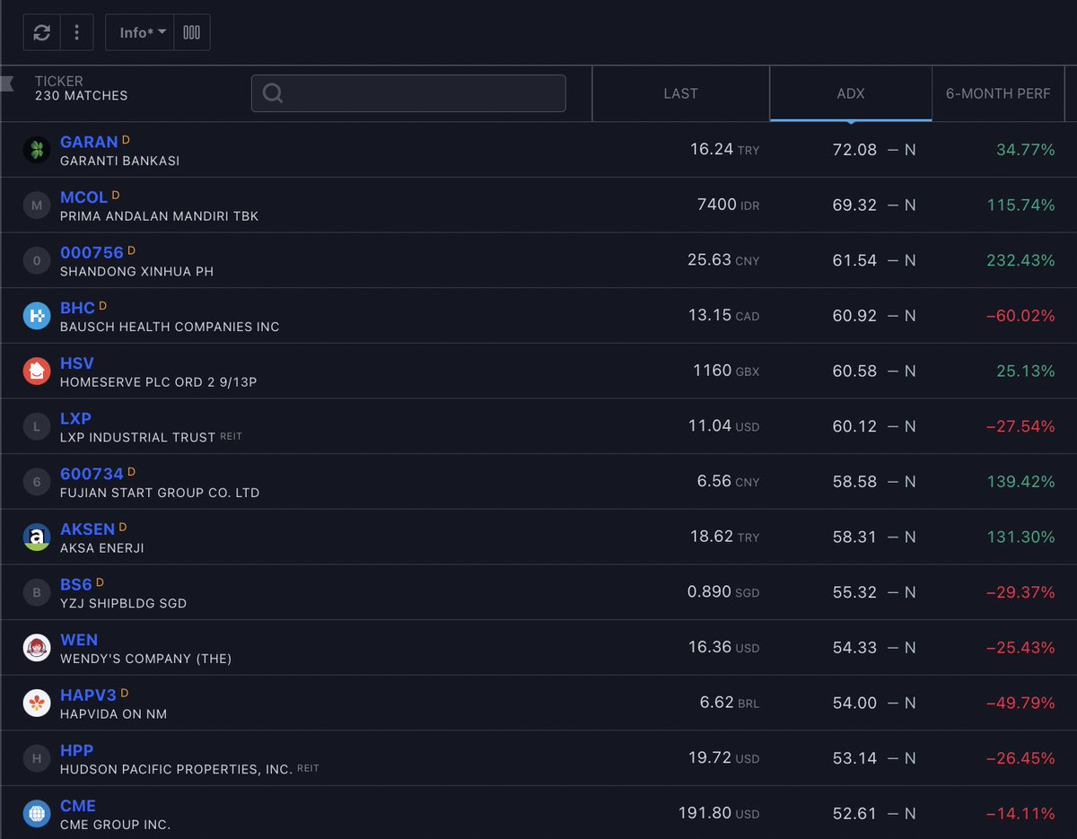
Task: Click GARAN's 6-month perf 34.77%
Action: tap(1026, 150)
